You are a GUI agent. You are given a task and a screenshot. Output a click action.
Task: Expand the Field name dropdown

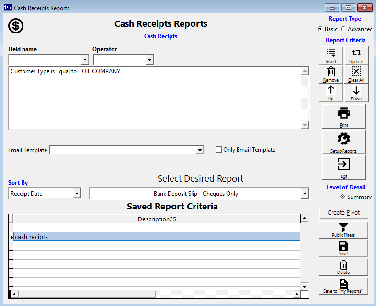click(x=85, y=60)
